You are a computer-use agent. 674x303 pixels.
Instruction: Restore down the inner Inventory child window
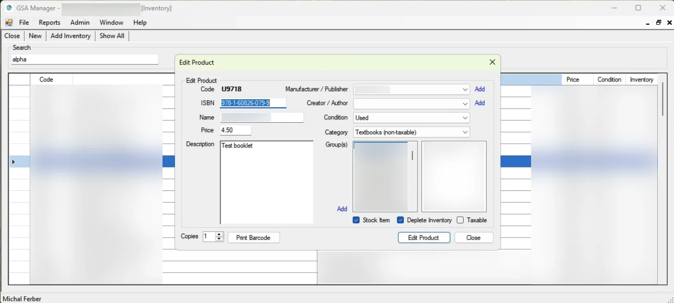(x=659, y=22)
